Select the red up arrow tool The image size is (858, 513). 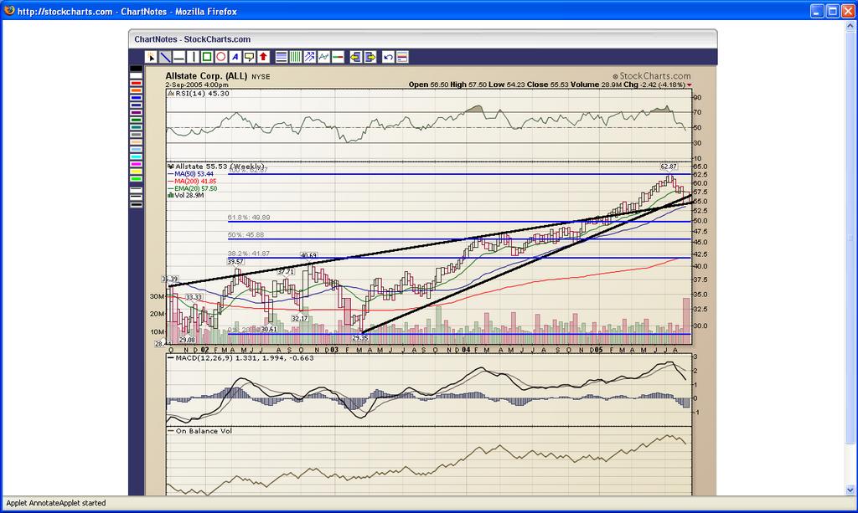pyautogui.click(x=263, y=57)
